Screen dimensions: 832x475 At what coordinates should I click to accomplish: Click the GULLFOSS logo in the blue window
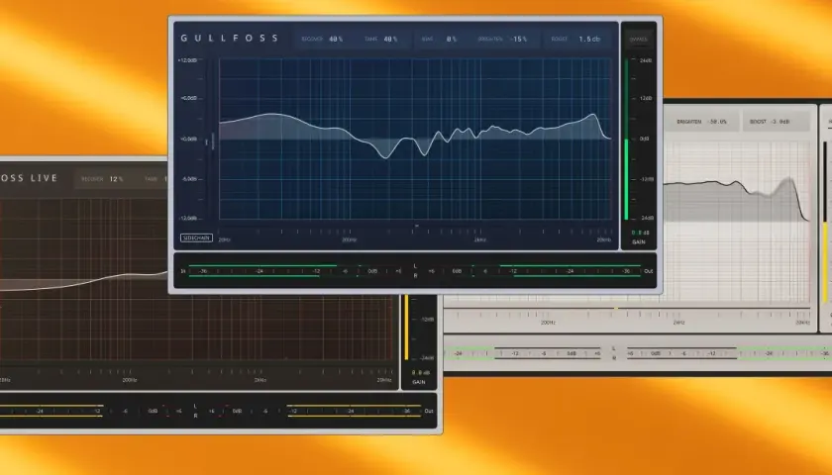[x=230, y=39]
